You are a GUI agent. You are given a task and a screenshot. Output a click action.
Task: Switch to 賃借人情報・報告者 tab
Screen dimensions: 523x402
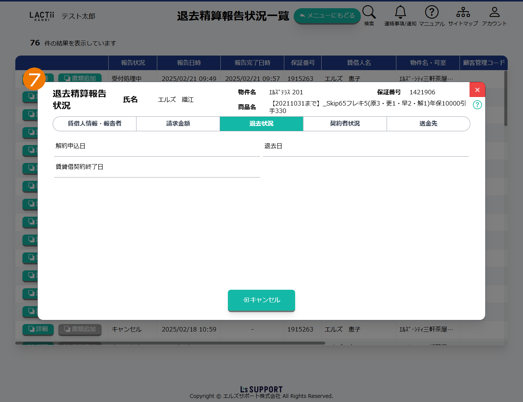(95, 124)
